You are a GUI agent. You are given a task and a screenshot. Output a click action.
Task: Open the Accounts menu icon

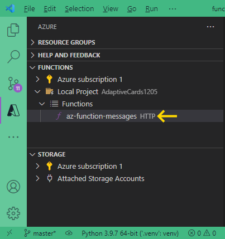click(x=13, y=187)
